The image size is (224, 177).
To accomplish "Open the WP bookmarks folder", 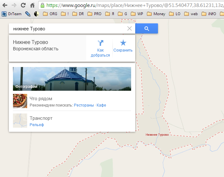I will (137, 14).
